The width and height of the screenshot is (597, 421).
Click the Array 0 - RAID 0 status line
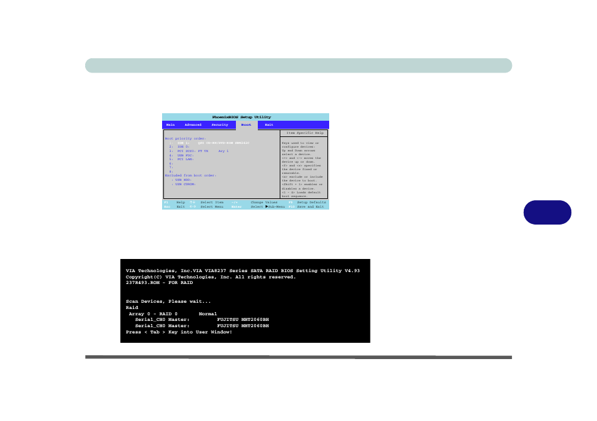click(175, 313)
